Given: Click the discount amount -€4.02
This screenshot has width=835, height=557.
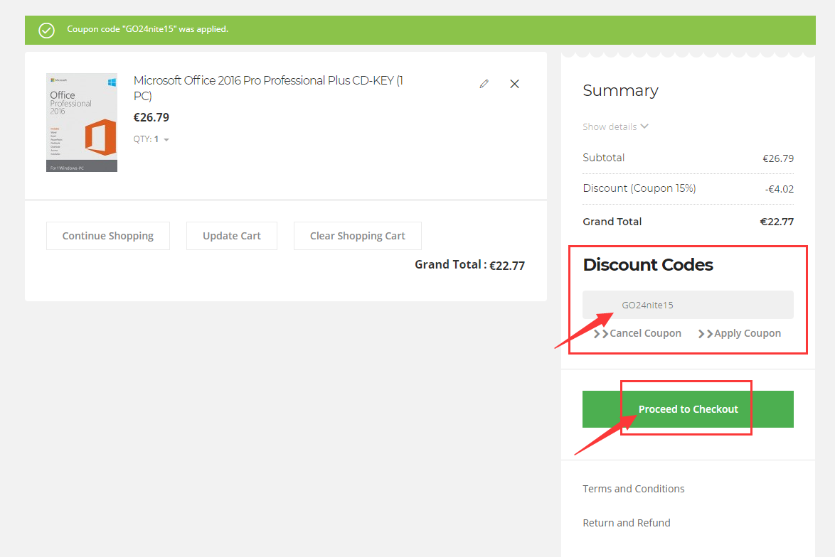Looking at the screenshot, I should pyautogui.click(x=780, y=189).
